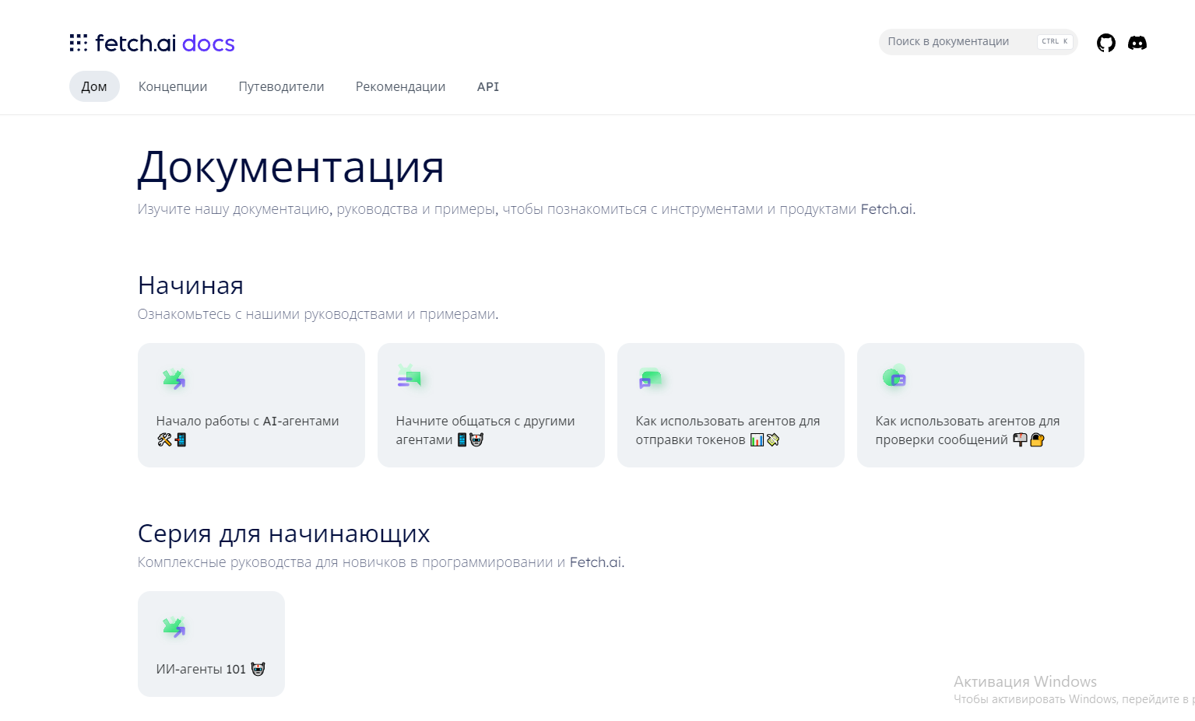Viewport: 1195px width, 721px height.
Task: Open the GitHub repository icon
Action: point(1105,43)
